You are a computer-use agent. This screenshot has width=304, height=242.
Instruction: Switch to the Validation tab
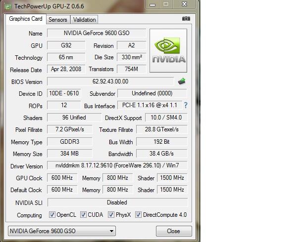84,20
